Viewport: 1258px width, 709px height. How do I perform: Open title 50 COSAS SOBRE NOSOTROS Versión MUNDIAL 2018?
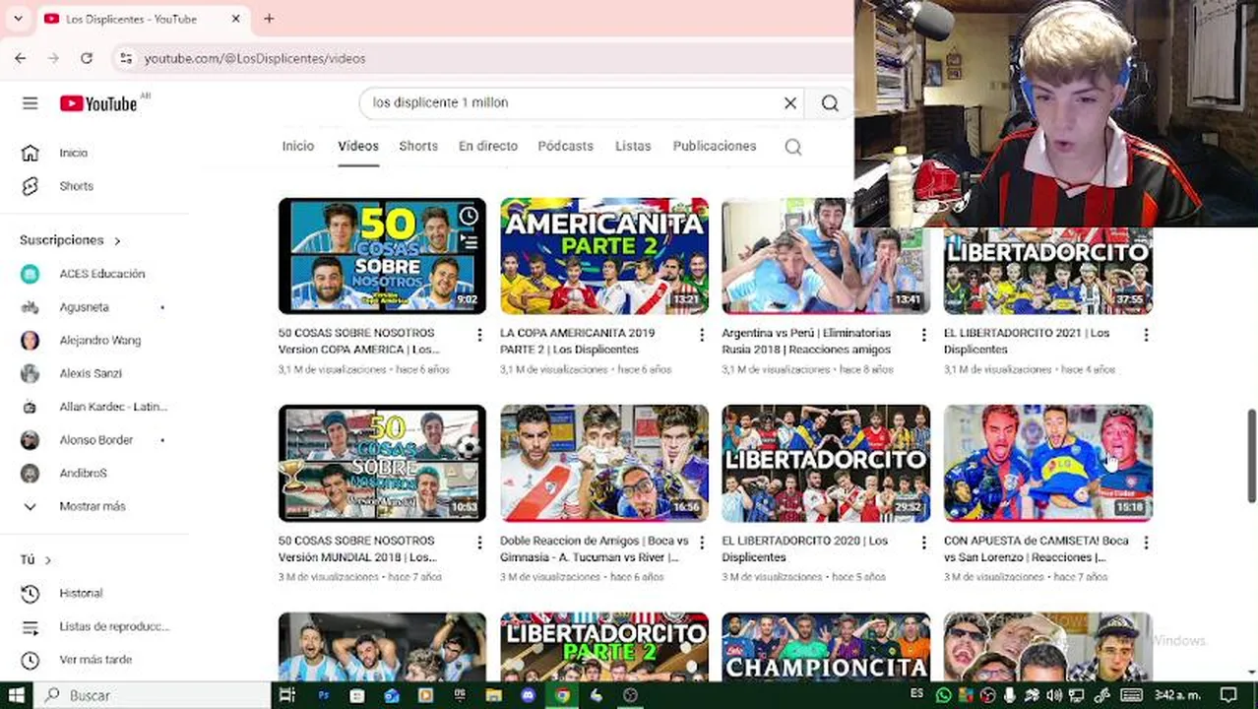359,548
